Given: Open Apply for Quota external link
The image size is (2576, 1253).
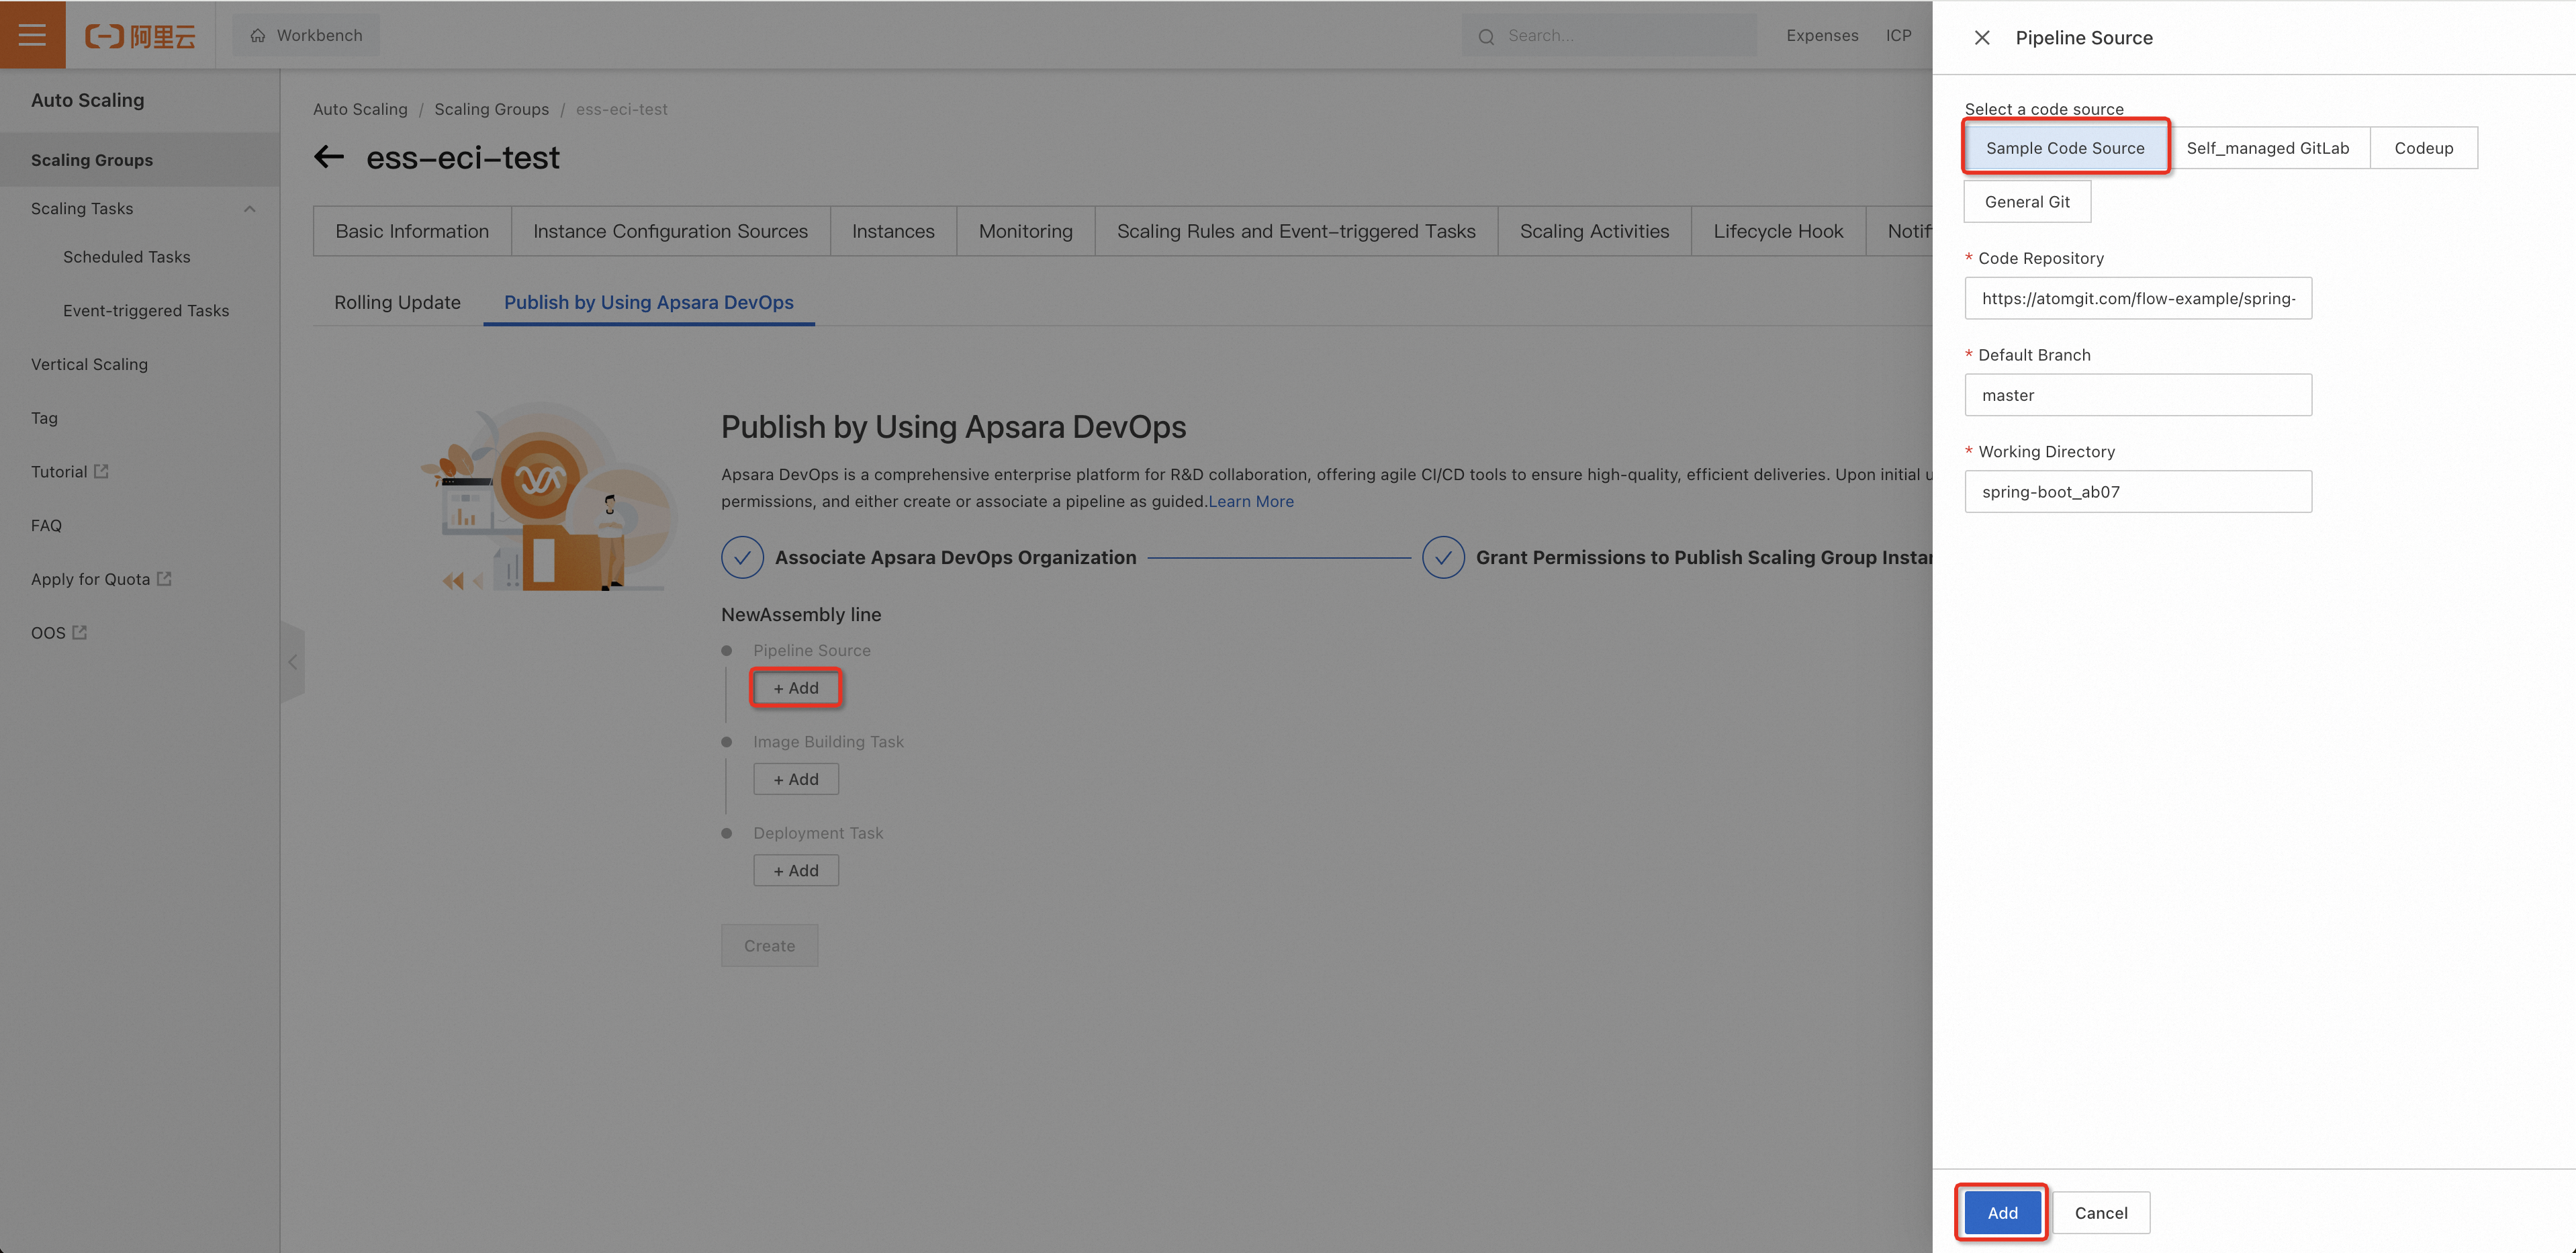Looking at the screenshot, I should [165, 578].
